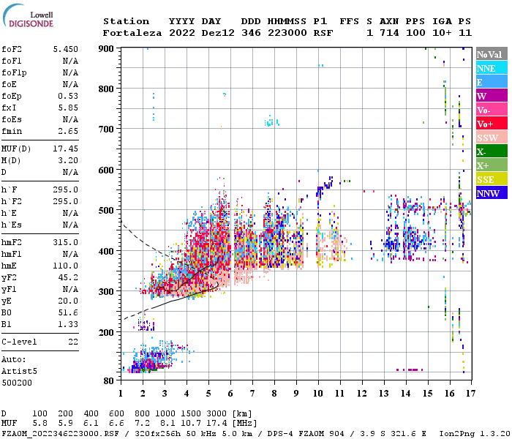Click the date Dez12 in header
The height and width of the screenshot is (439, 512).
pos(218,33)
